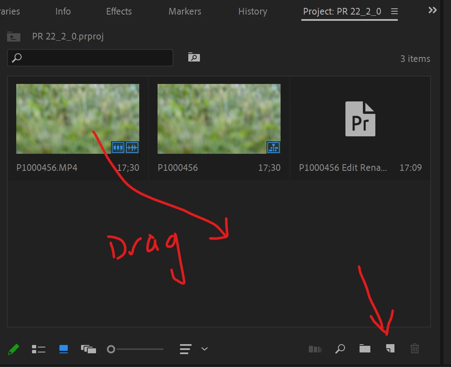Image resolution: width=451 pixels, height=367 pixels.
Task: Click the 3 items count text
Action: click(415, 59)
